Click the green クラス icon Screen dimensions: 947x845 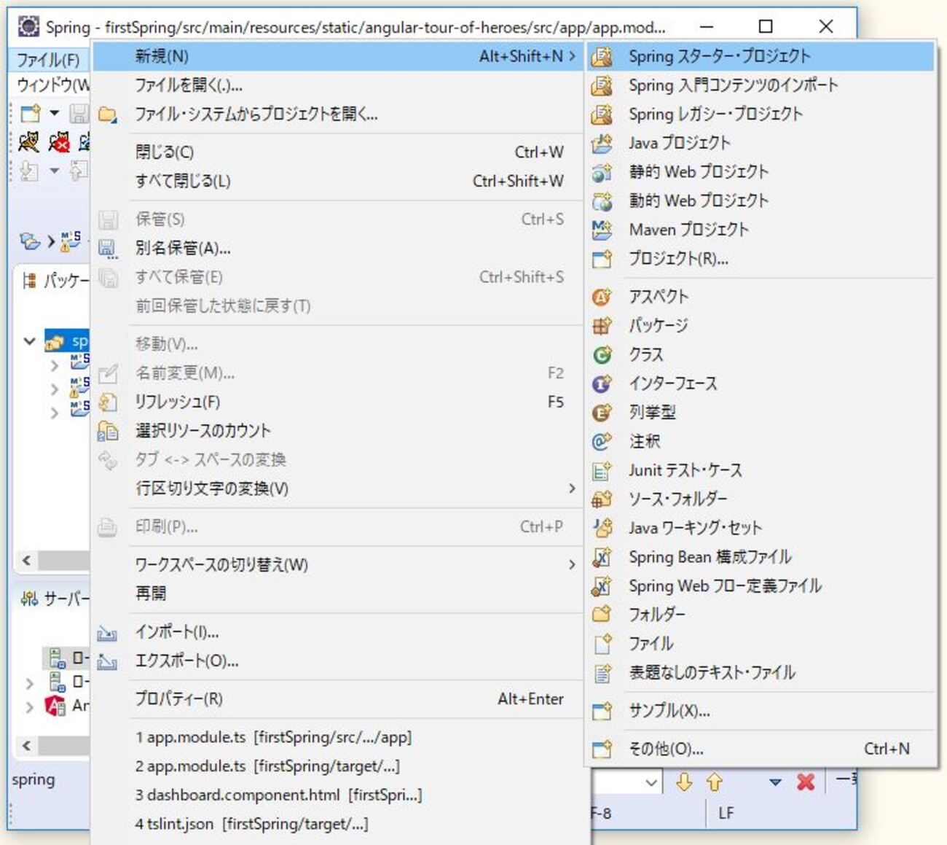click(602, 355)
